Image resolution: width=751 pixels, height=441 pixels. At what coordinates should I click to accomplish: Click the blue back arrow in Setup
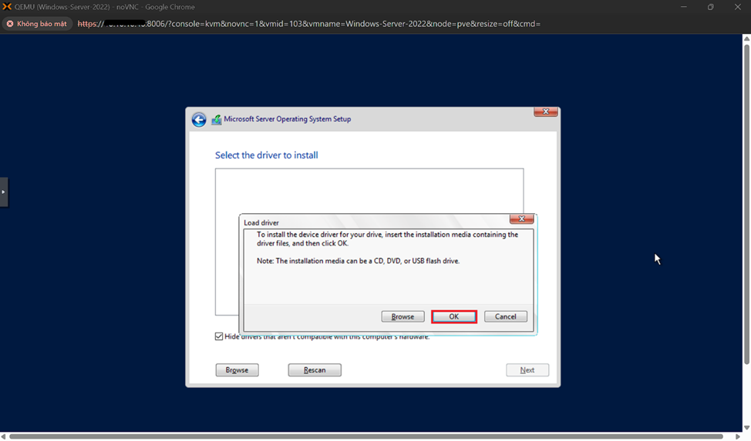[x=199, y=120]
